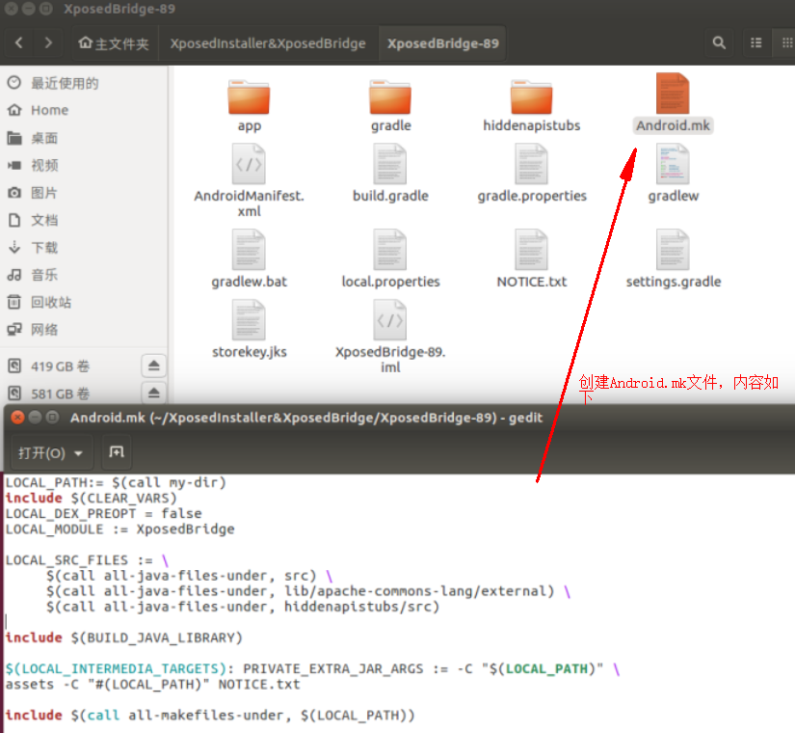Click the LOCAL_DEX_PREOPT = false line
This screenshot has width=795, height=733.
point(103,513)
